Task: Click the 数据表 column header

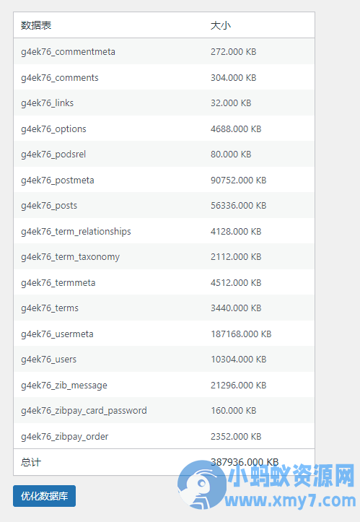Action: 36,25
